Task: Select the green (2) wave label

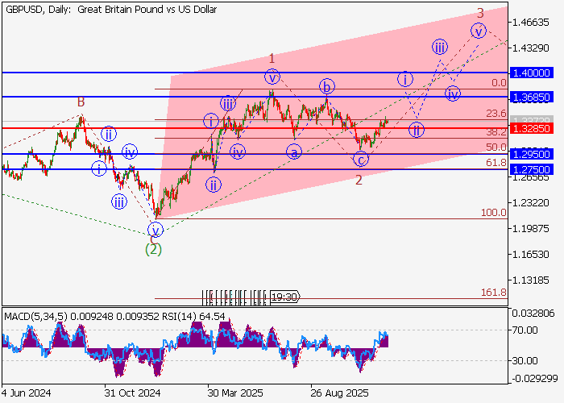Action: pos(154,250)
